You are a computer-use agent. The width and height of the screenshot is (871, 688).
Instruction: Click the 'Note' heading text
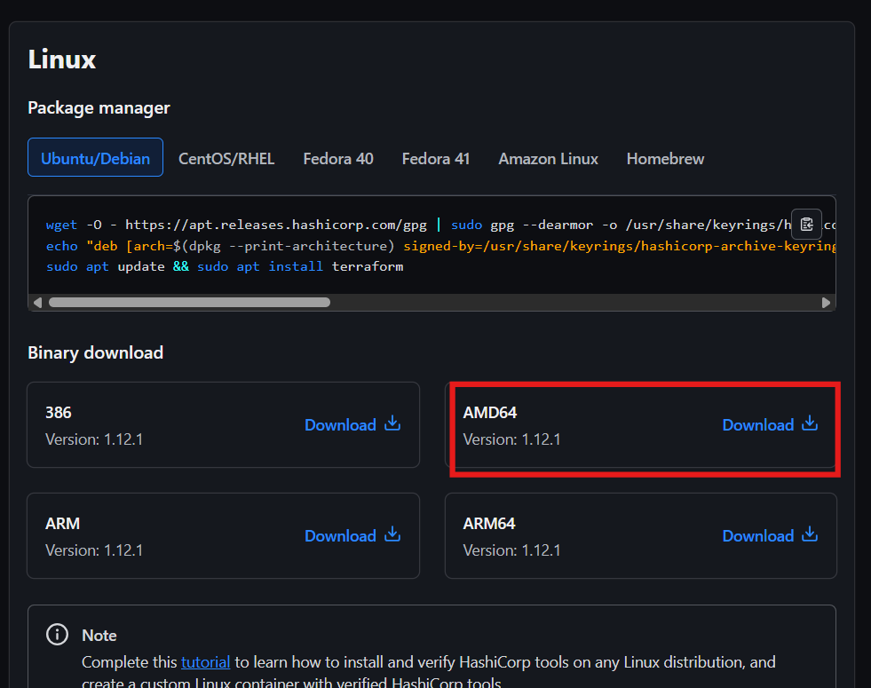coord(99,636)
